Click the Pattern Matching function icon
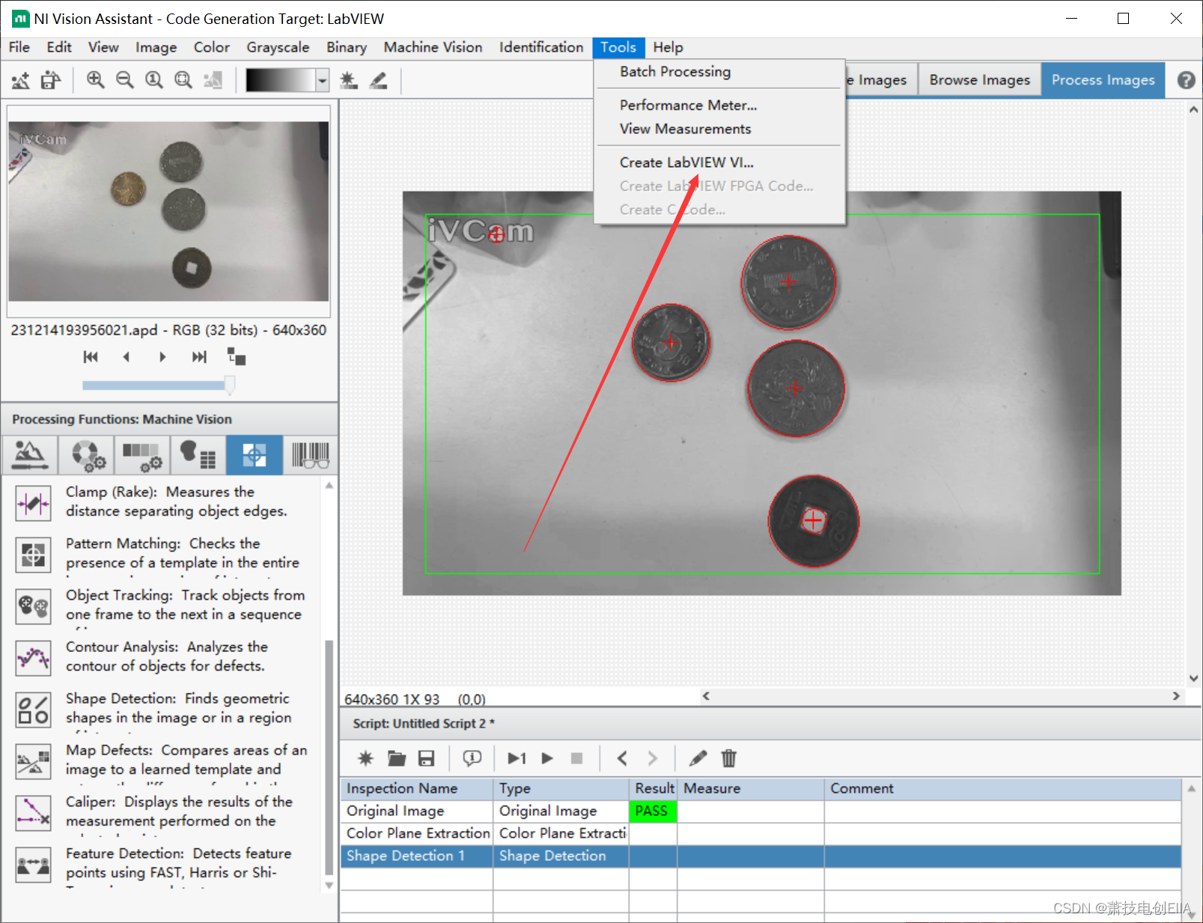The height and width of the screenshot is (923, 1203). pos(33,555)
